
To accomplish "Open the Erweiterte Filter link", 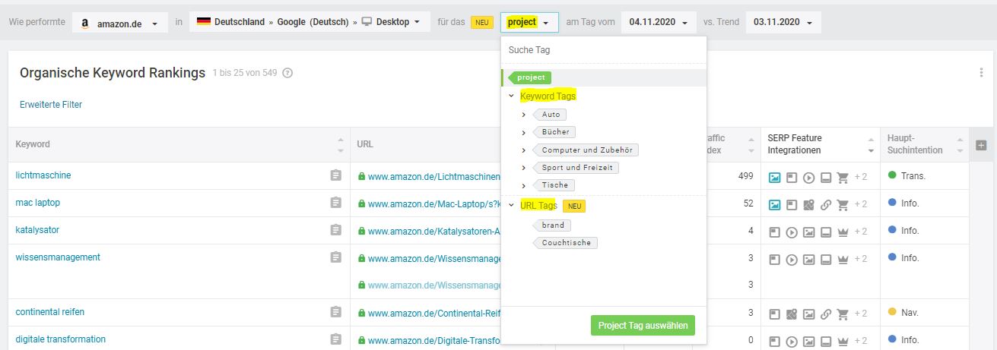I will 51,105.
